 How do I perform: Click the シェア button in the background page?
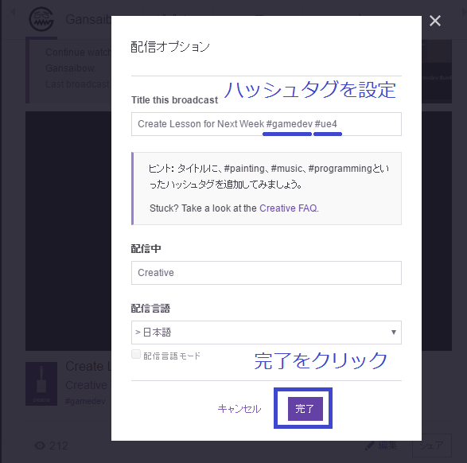431,445
